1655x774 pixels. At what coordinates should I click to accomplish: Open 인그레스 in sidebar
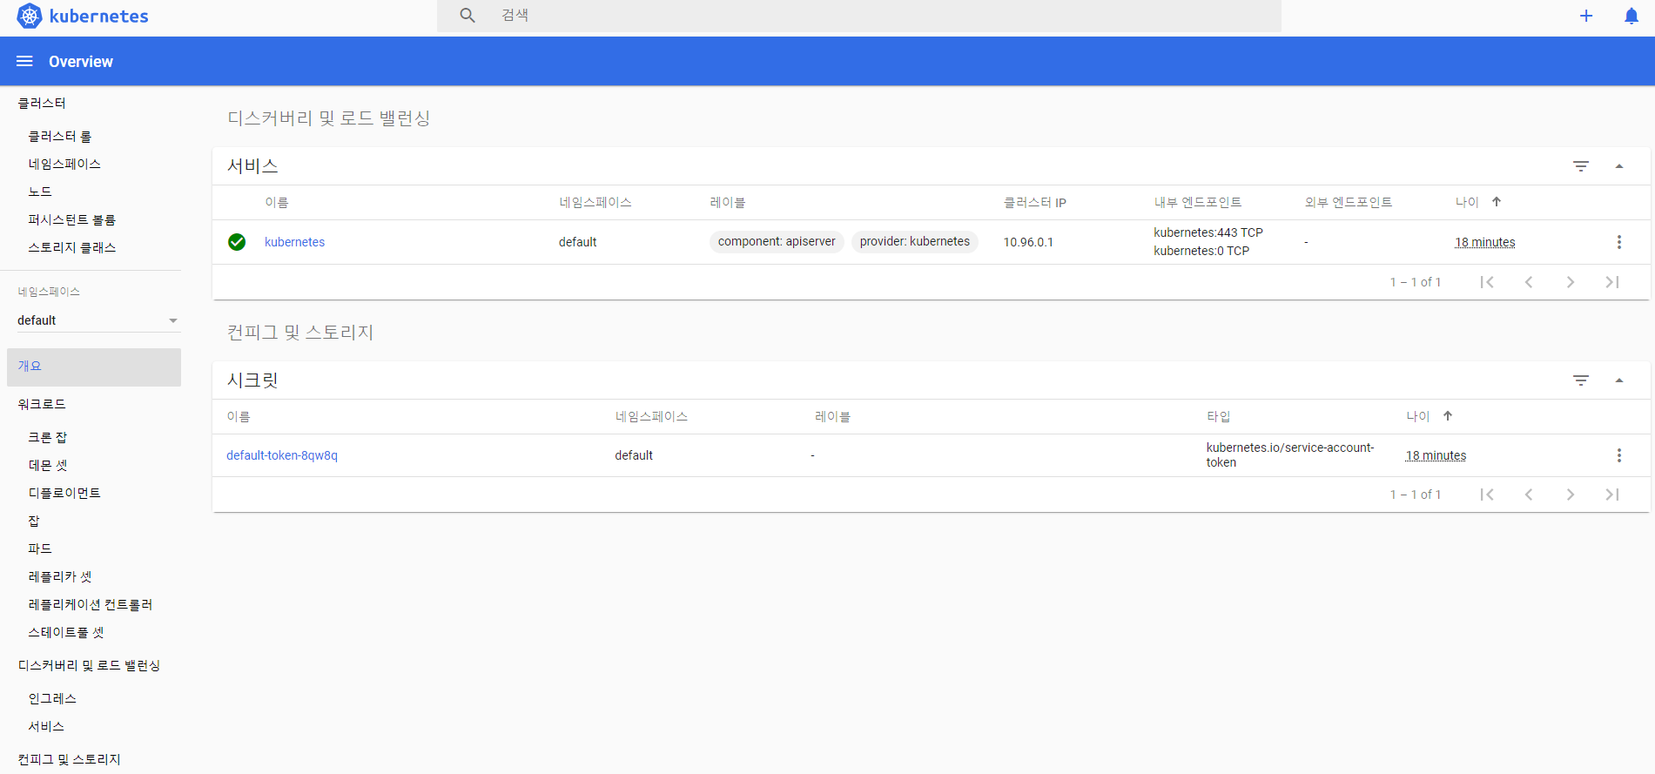(x=52, y=698)
